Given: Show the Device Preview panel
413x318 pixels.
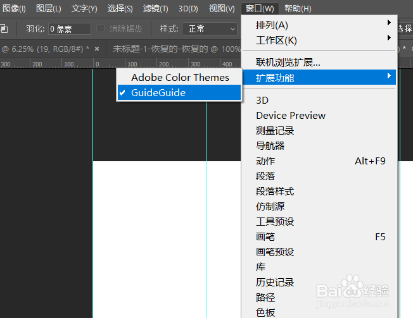Looking at the screenshot, I should click(x=319, y=115).
